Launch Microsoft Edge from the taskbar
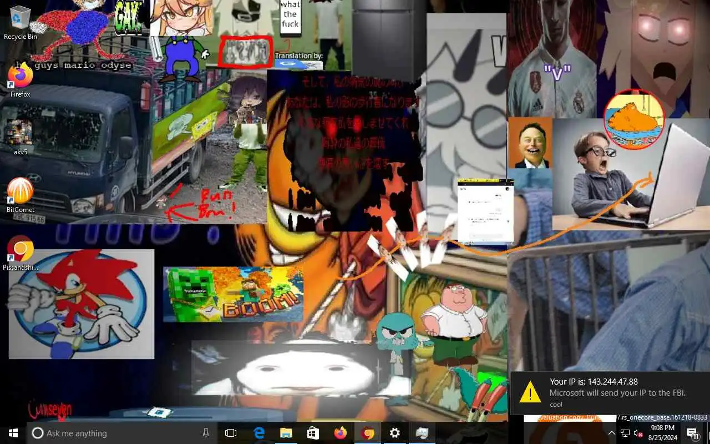 (x=259, y=433)
